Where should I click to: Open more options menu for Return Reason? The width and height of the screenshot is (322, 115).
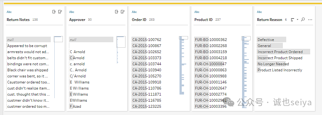click(310, 20)
